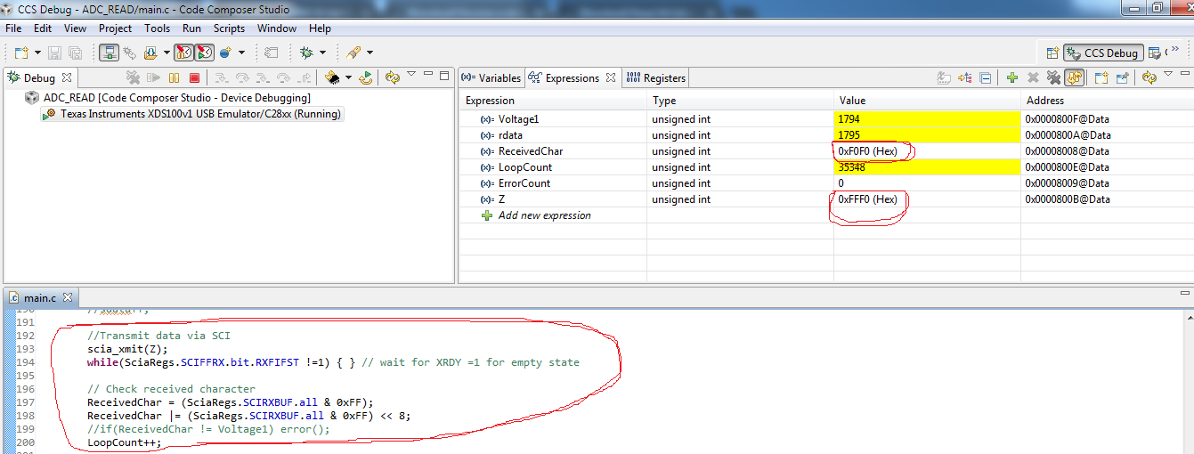Open the CPU reset dropdown arrow in Debug view

tap(348, 77)
